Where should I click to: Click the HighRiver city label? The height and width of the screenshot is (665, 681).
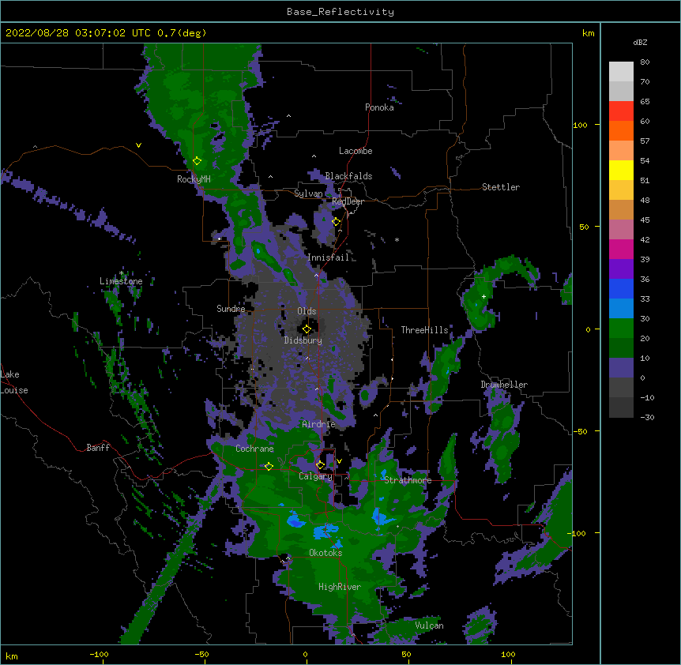coord(340,587)
